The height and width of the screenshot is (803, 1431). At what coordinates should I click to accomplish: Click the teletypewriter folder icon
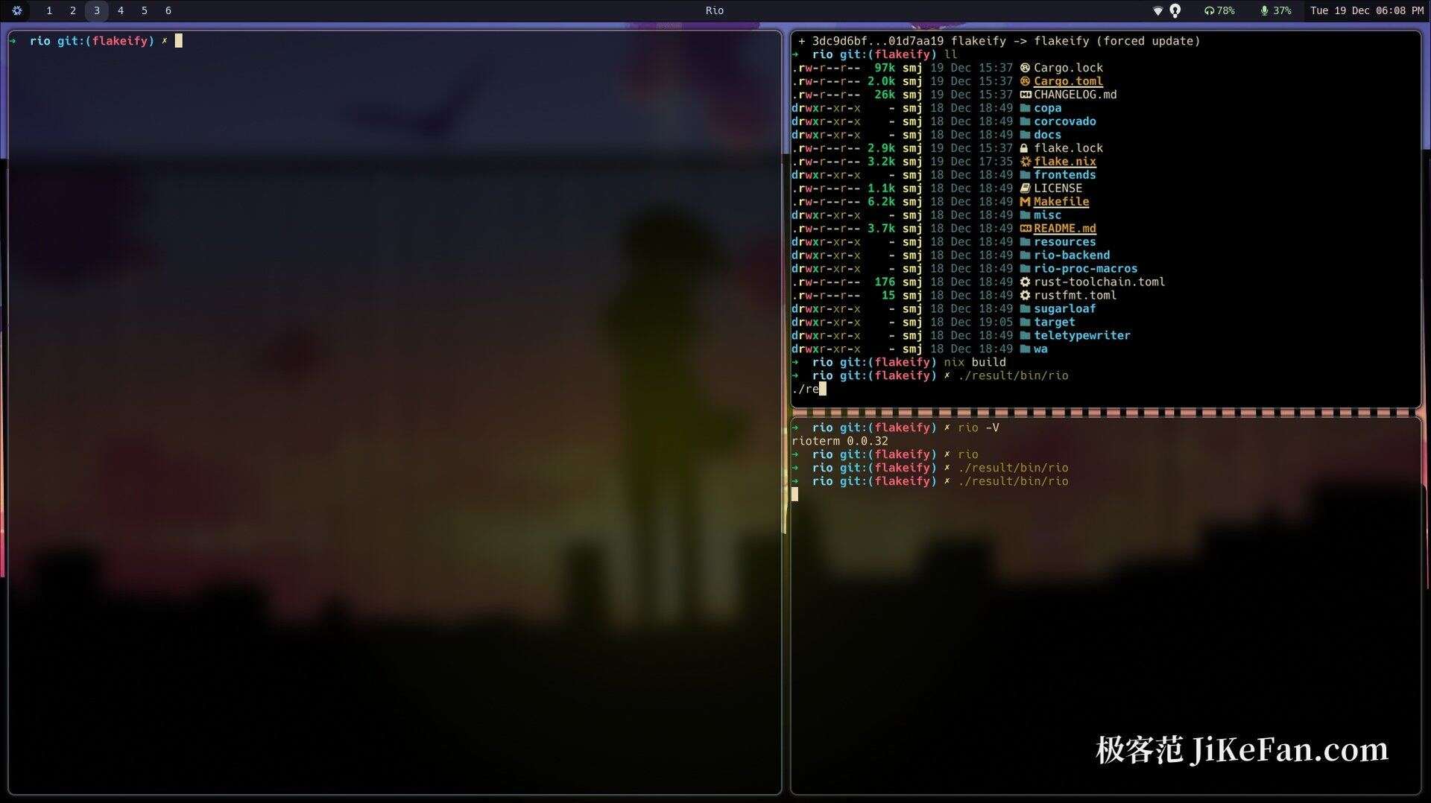[1025, 336]
